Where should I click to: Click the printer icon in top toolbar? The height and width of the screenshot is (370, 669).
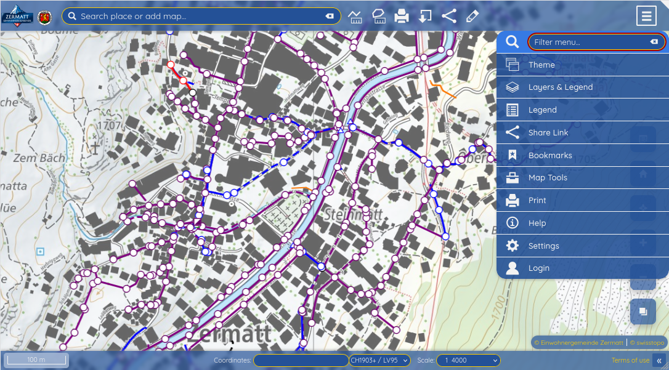[x=402, y=16]
